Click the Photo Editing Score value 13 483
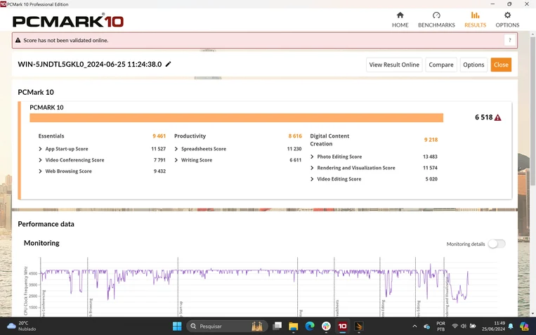Screen dimensions: 536x335 [430, 157]
